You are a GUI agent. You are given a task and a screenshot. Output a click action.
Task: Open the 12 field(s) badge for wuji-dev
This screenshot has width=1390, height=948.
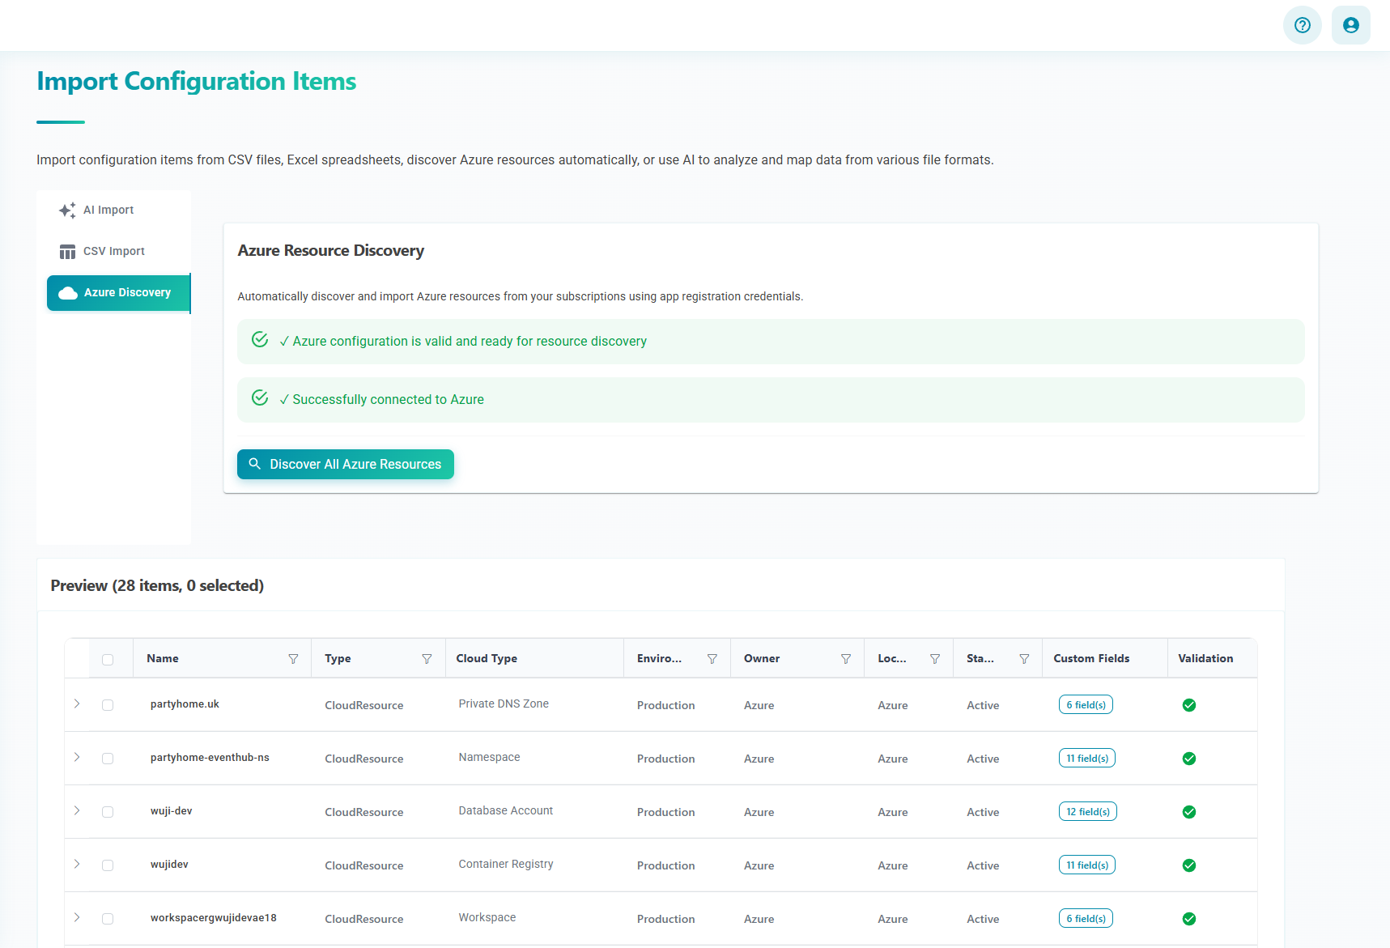click(1087, 811)
